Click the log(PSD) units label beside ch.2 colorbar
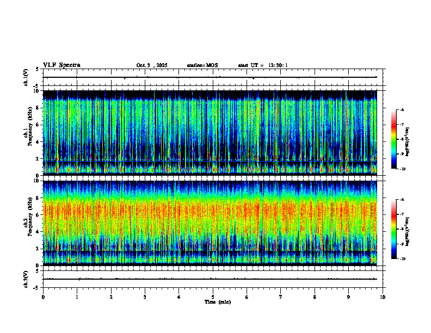This screenshot has height=333, width=431. pyautogui.click(x=407, y=232)
